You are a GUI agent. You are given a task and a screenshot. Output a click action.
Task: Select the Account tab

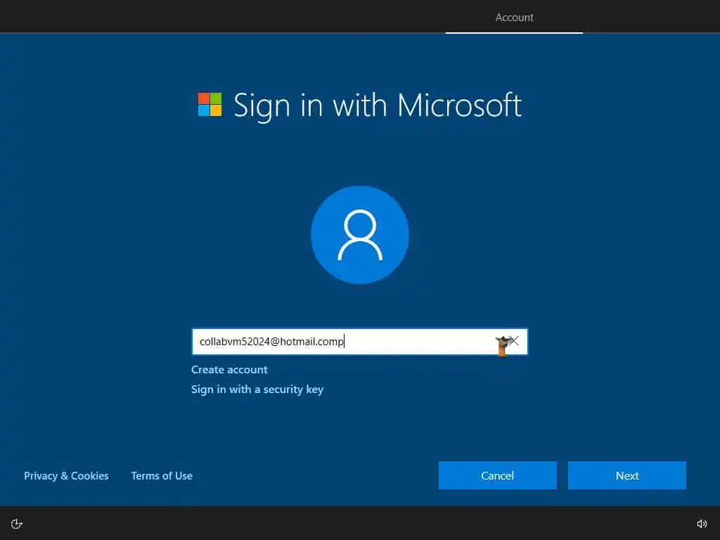click(x=514, y=18)
